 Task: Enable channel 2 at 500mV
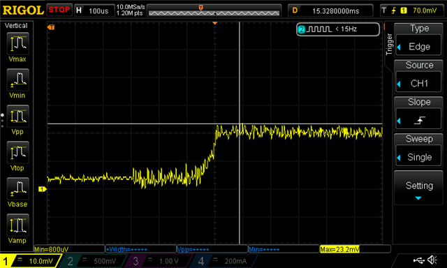[x=93, y=261]
